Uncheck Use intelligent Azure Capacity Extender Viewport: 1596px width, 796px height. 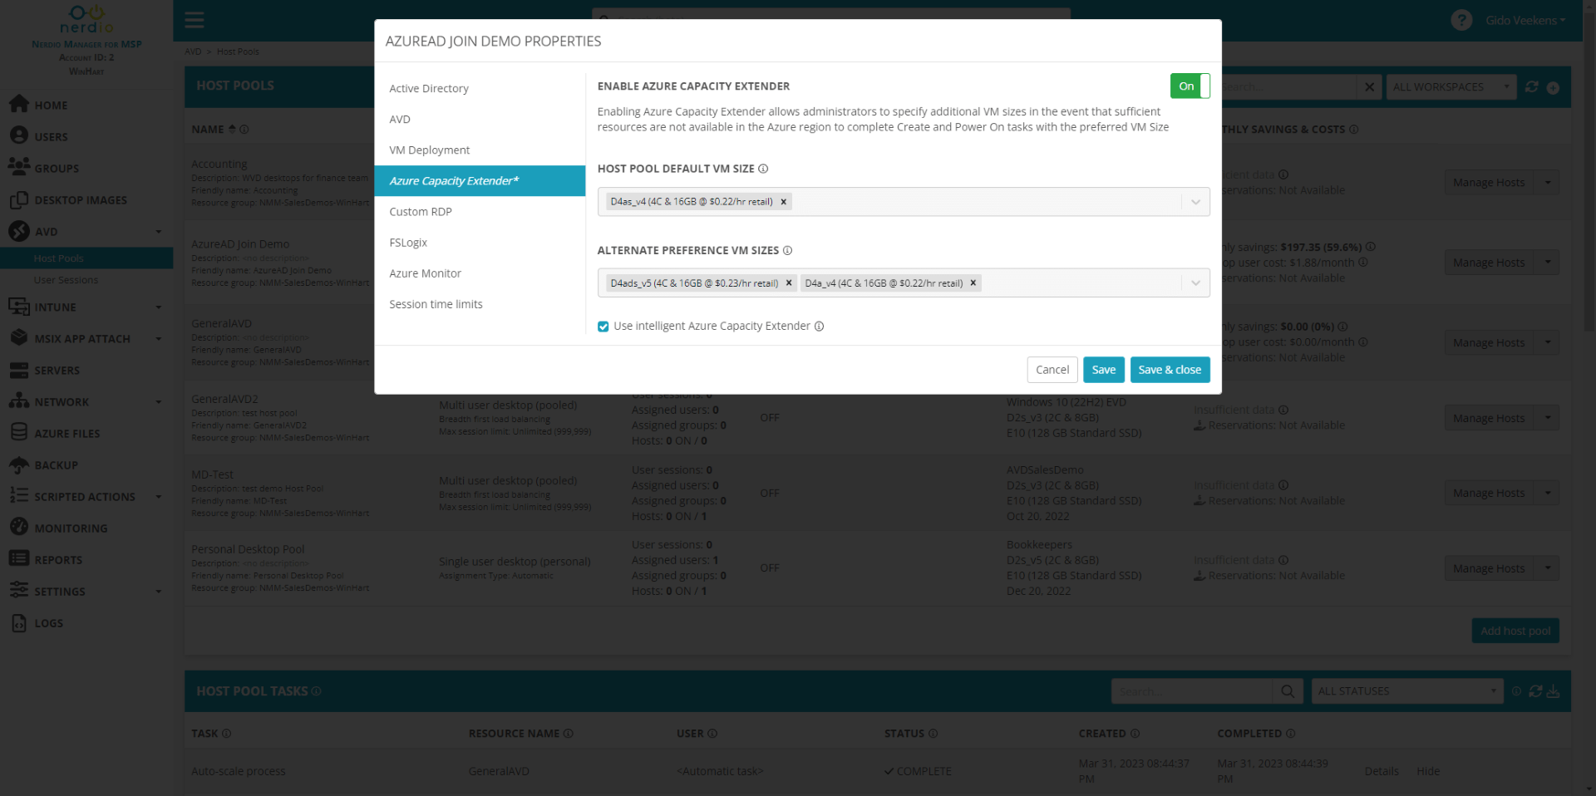tap(603, 327)
